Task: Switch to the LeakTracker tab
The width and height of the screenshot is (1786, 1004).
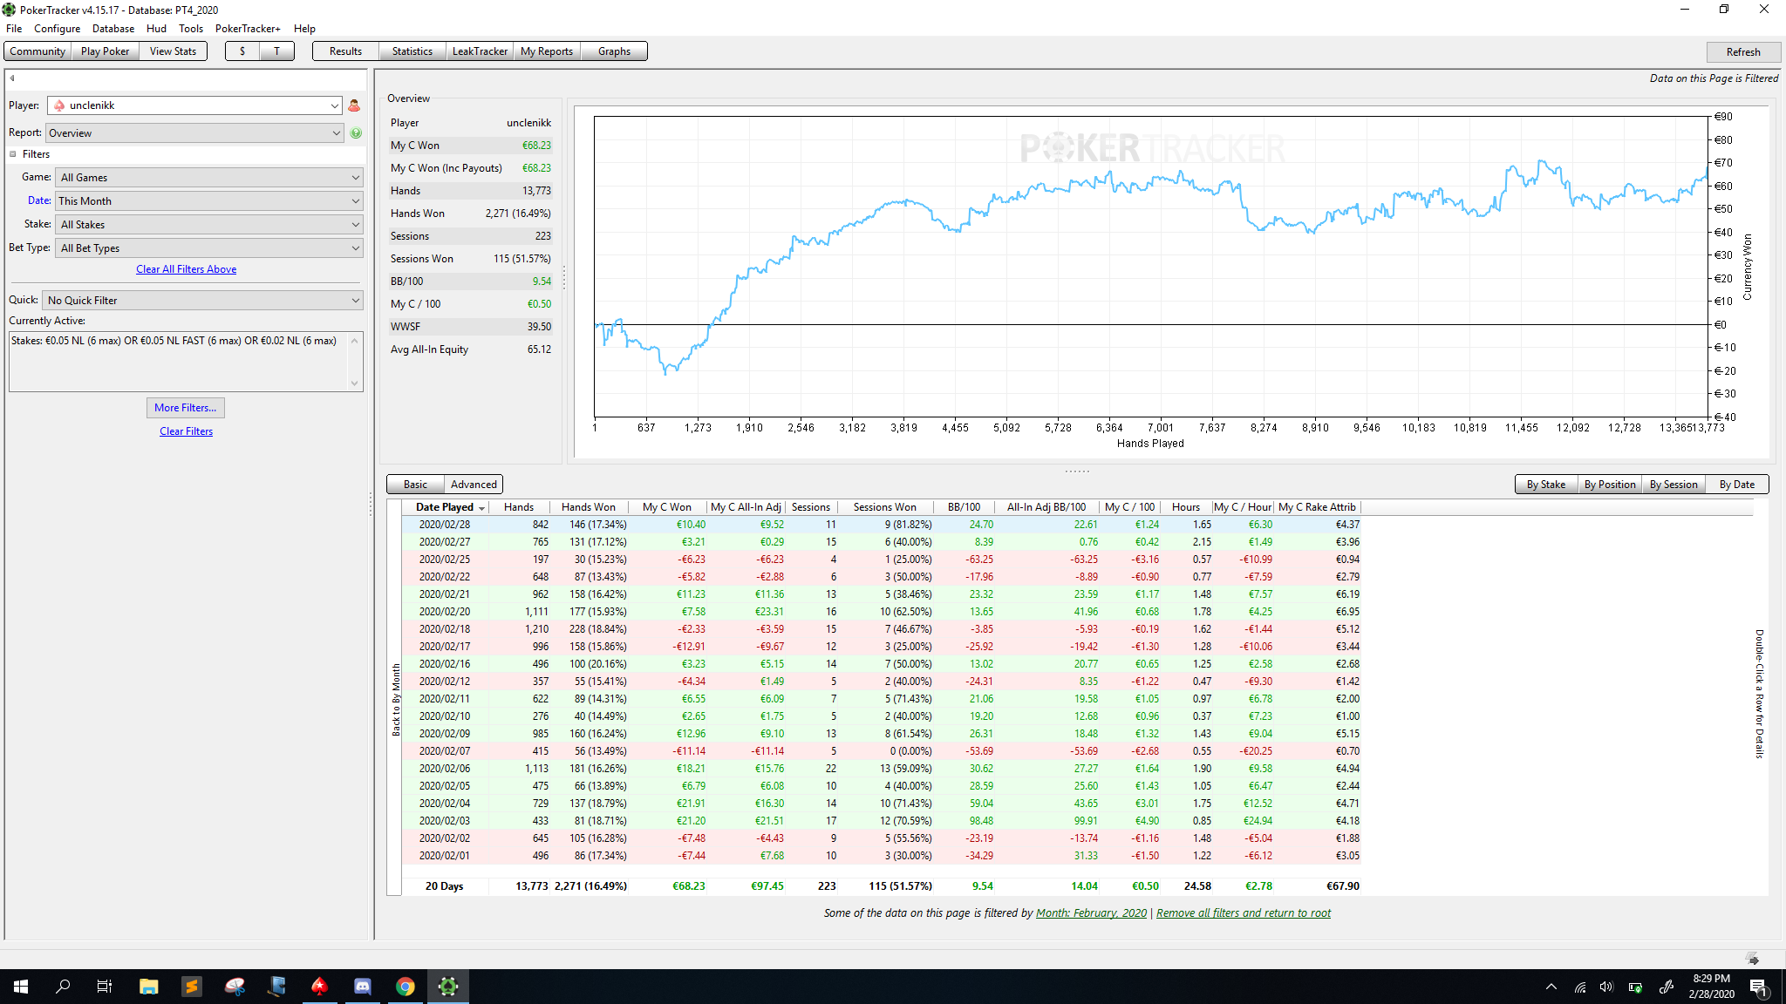Action: tap(480, 51)
